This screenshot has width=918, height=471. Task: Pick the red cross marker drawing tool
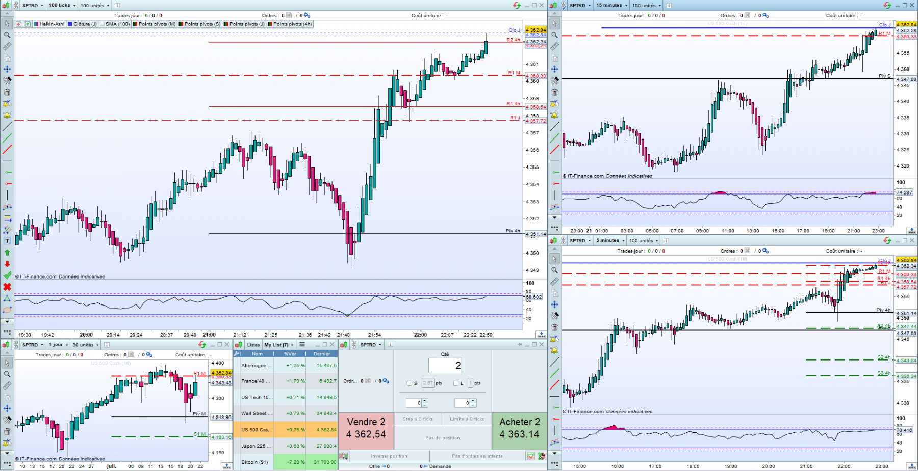click(x=7, y=287)
